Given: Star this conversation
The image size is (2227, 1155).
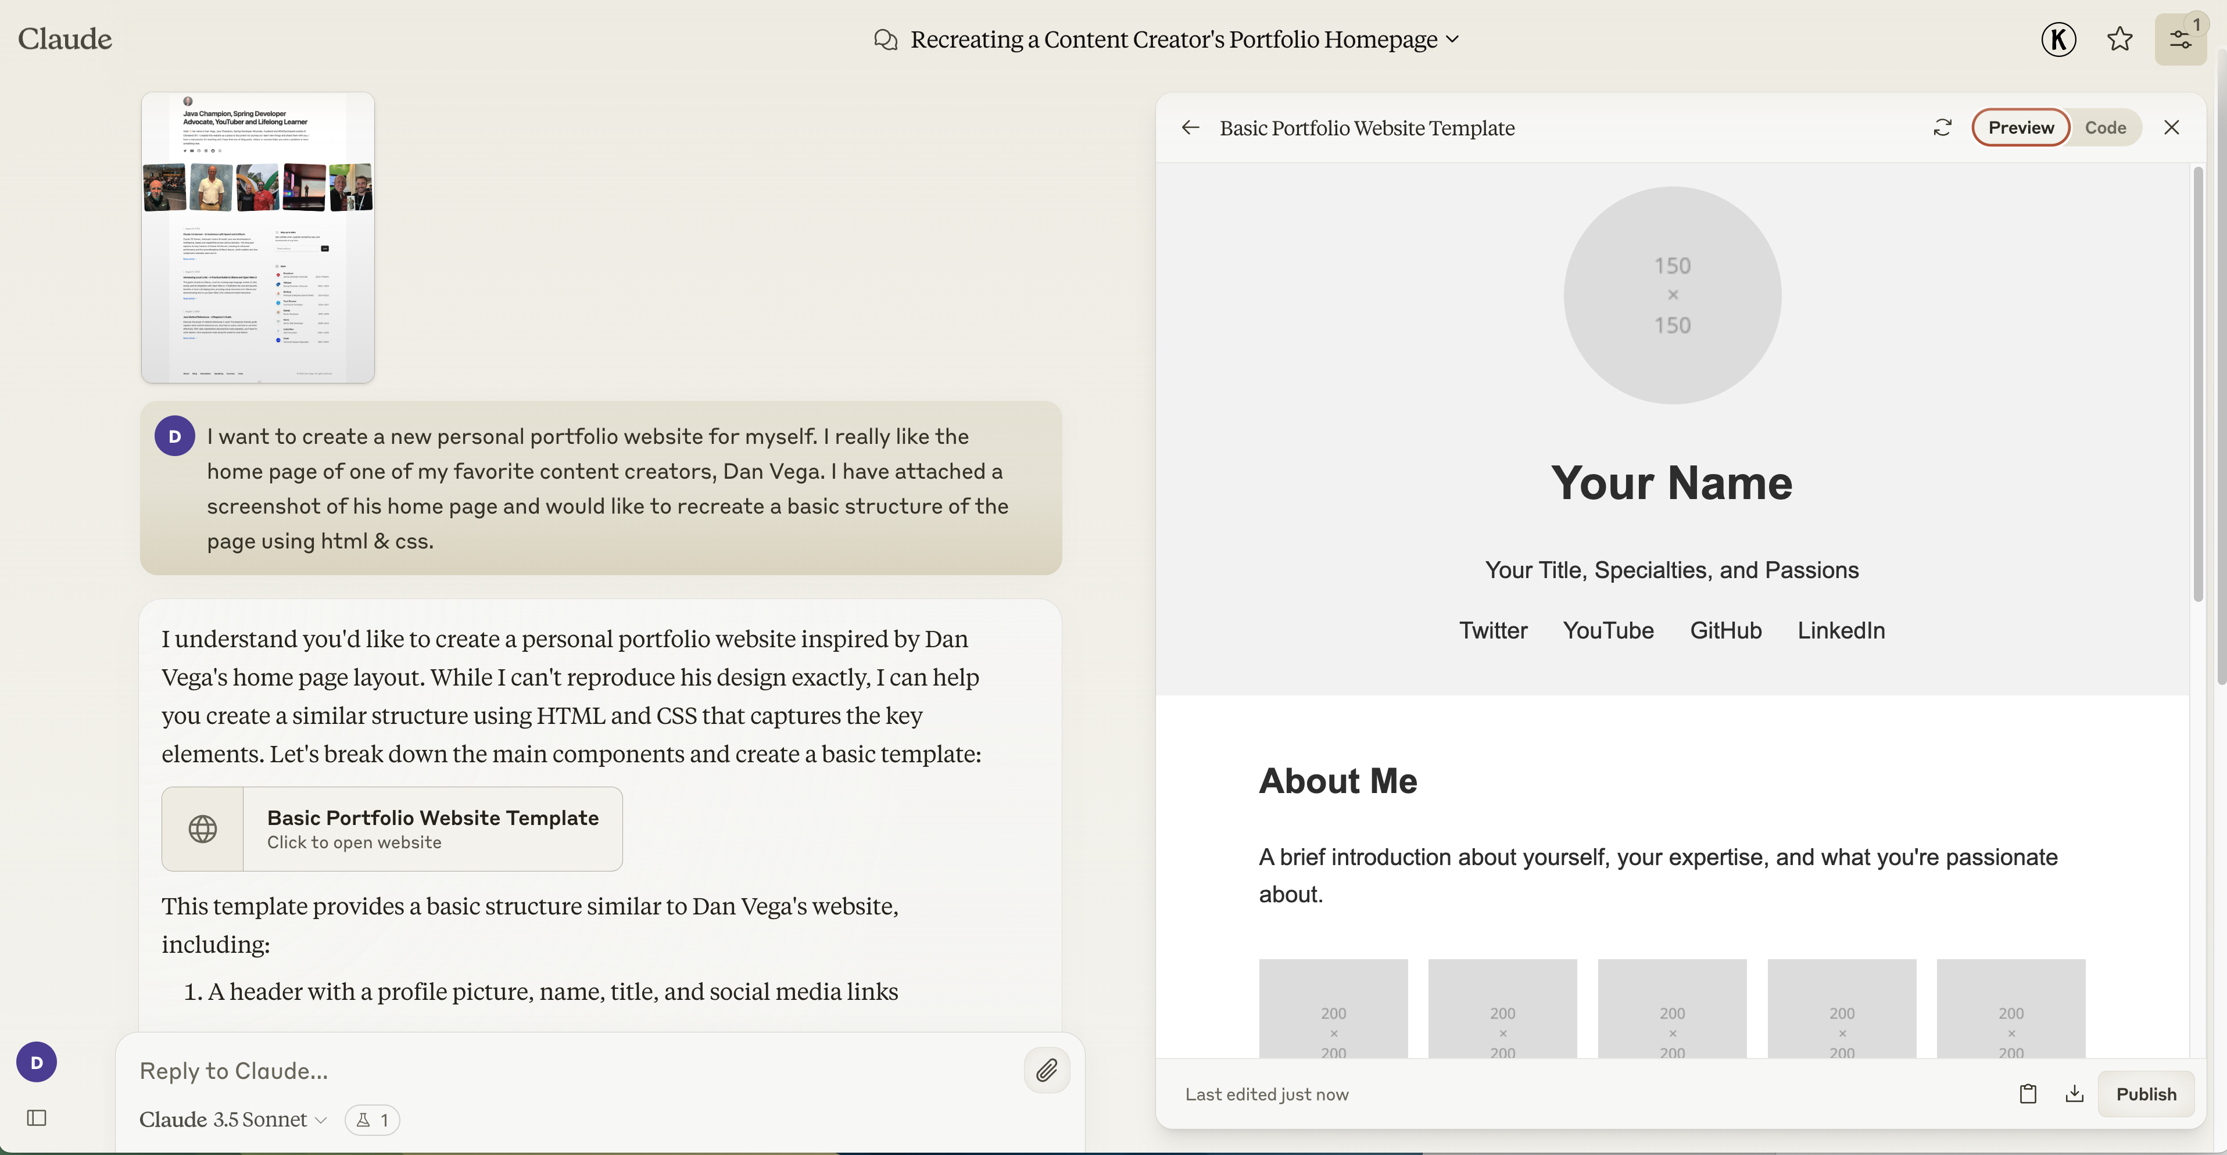Looking at the screenshot, I should [2119, 39].
